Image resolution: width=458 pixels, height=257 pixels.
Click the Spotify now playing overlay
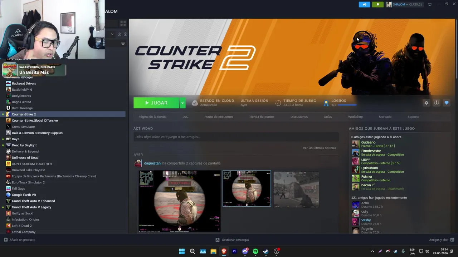34,70
